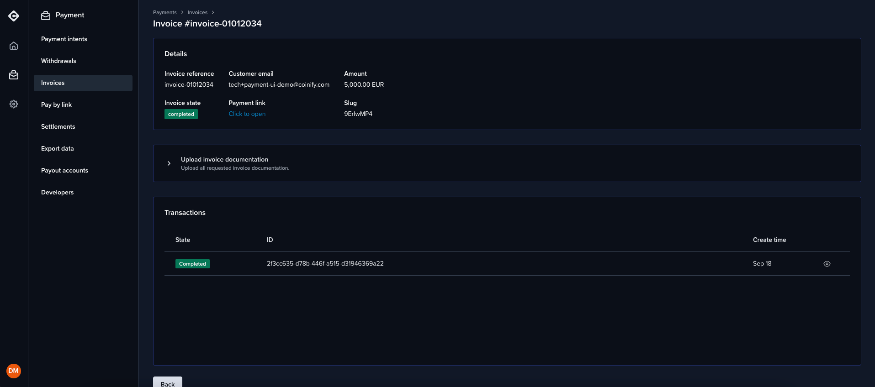Go to Withdrawals page
Screen dimensions: 875x387
[58, 61]
